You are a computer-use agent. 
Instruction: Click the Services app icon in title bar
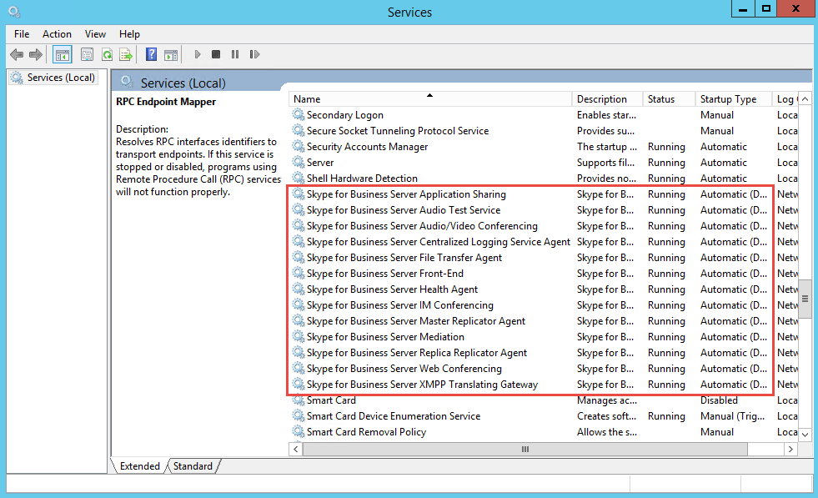point(14,12)
